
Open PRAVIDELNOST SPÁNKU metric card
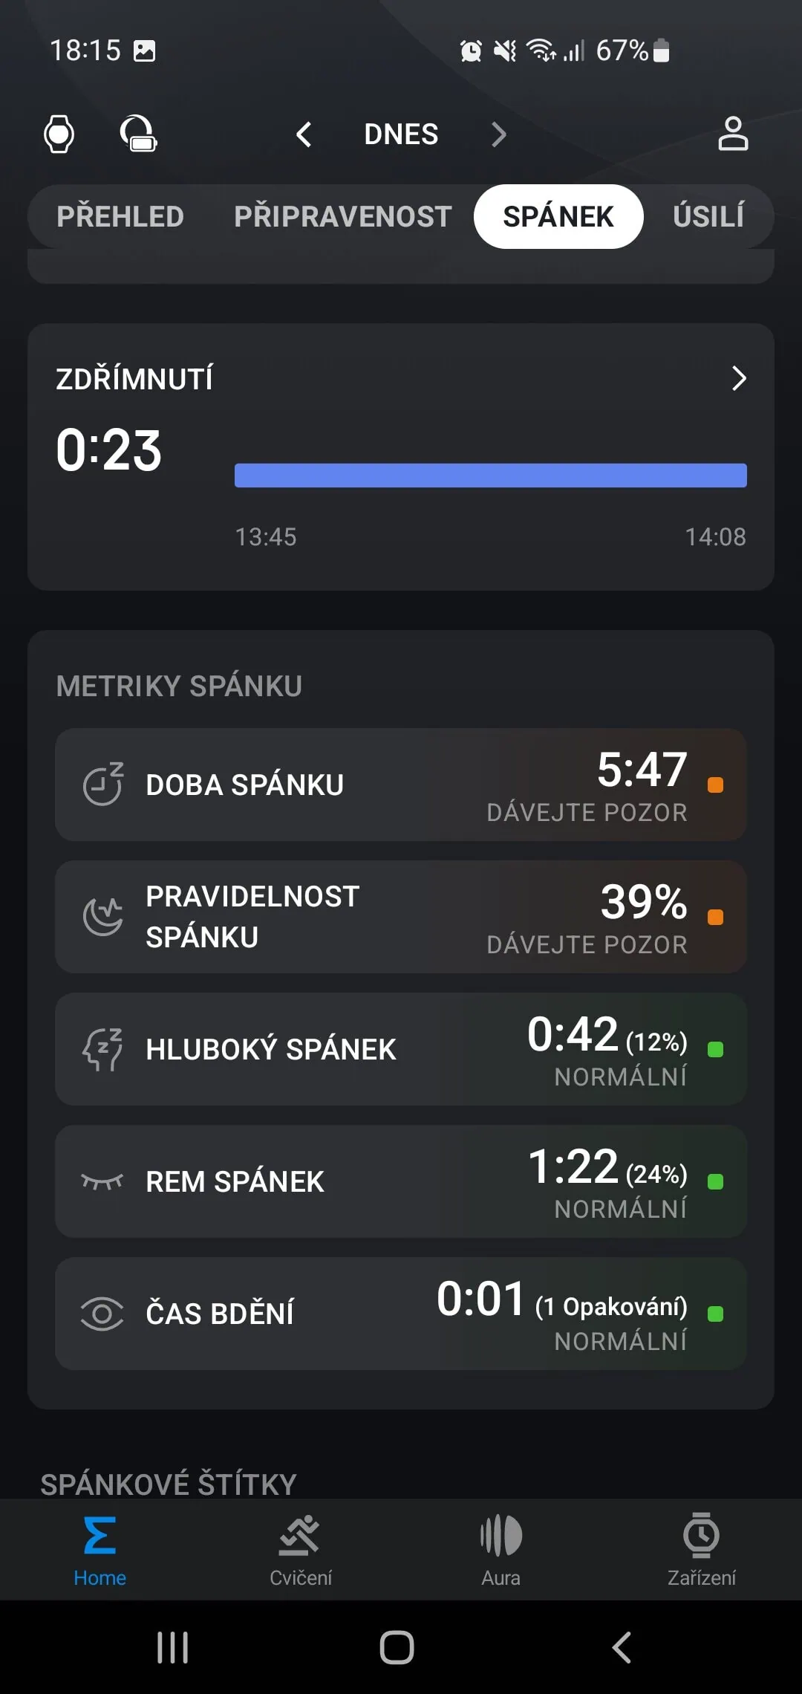click(401, 917)
